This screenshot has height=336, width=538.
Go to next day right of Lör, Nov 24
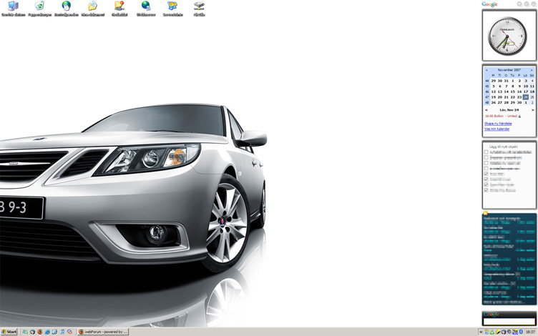(x=533, y=110)
